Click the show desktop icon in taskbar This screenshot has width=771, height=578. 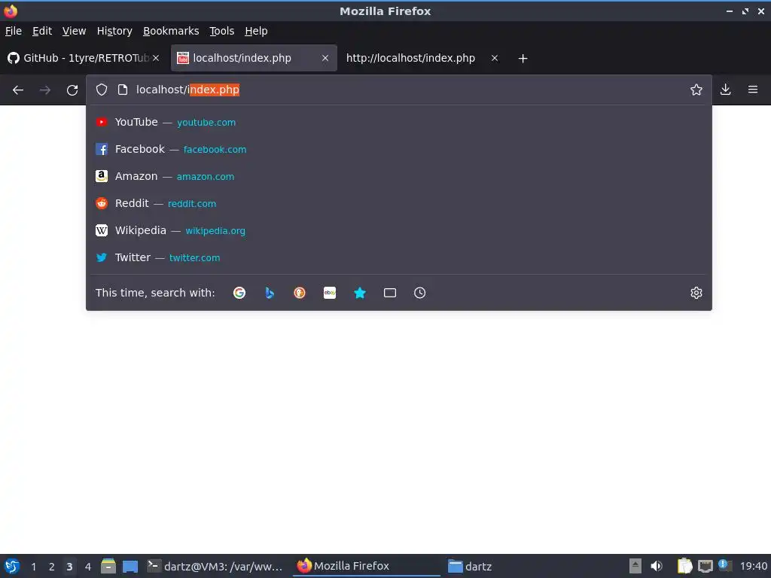coord(130,566)
